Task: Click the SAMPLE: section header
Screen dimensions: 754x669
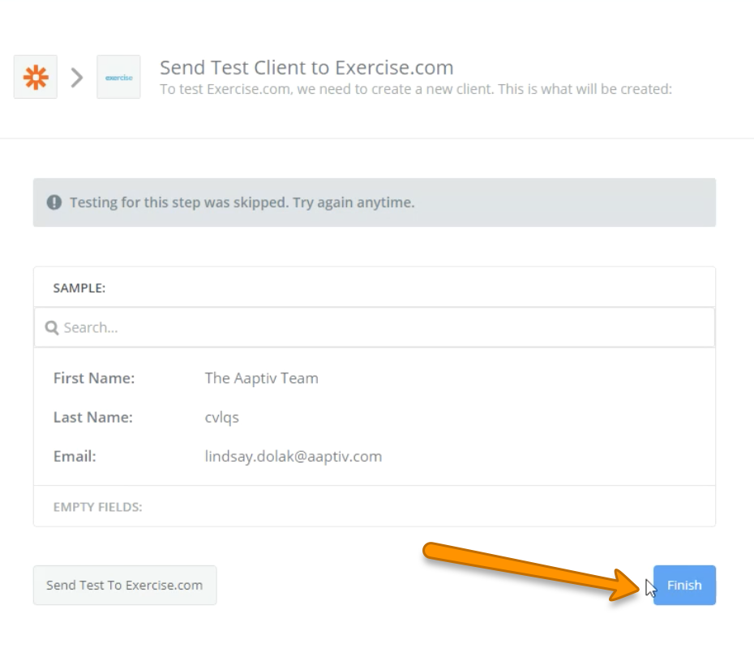Action: (79, 288)
